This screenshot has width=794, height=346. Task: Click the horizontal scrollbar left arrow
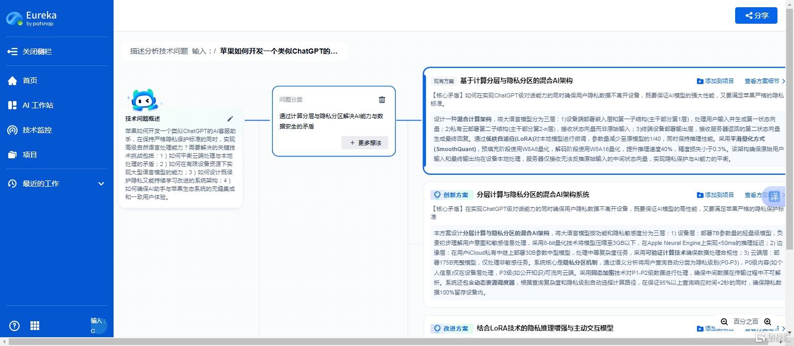4,342
